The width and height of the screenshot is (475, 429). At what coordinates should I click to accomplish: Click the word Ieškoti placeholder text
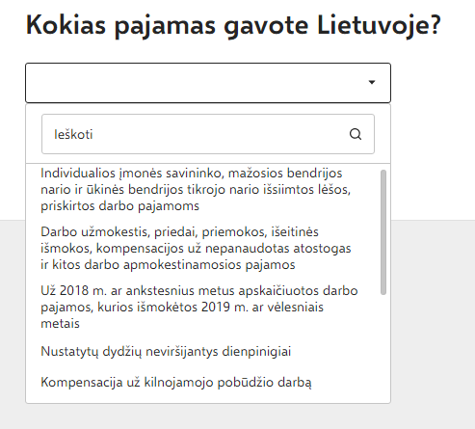click(73, 134)
